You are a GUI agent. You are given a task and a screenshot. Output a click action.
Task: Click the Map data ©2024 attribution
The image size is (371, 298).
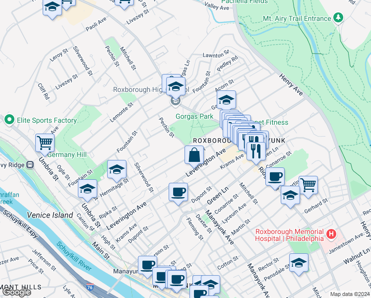350,294
